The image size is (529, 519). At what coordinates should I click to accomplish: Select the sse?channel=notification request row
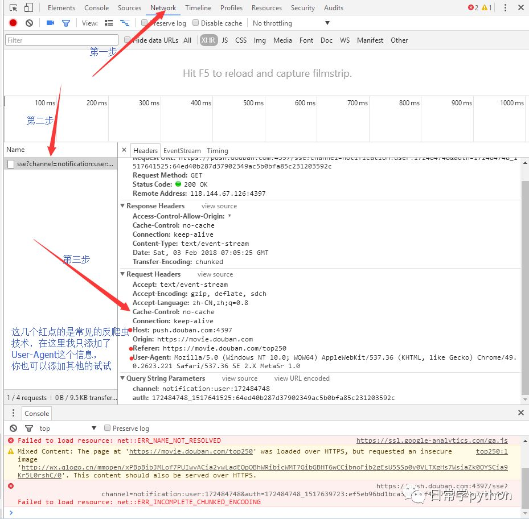click(61, 163)
